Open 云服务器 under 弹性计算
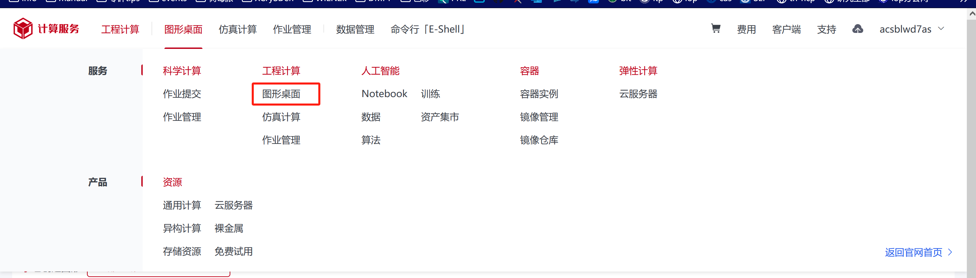976x278 pixels. (x=638, y=94)
